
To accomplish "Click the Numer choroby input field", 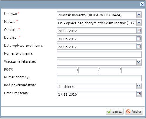I will point(99,78).
